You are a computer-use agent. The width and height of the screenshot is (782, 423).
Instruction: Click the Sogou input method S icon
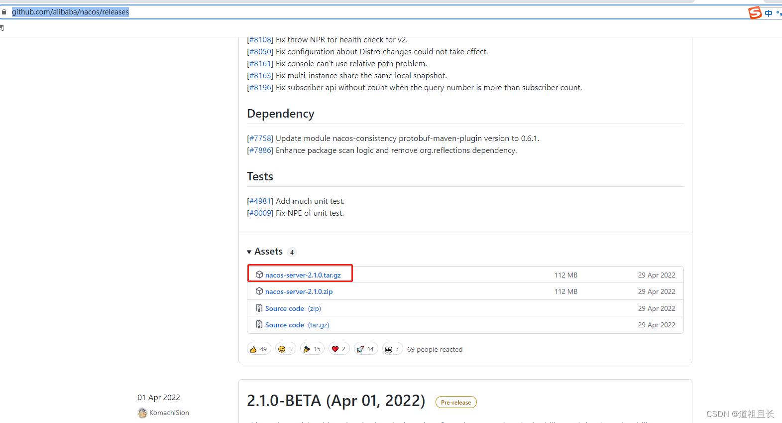pos(755,12)
